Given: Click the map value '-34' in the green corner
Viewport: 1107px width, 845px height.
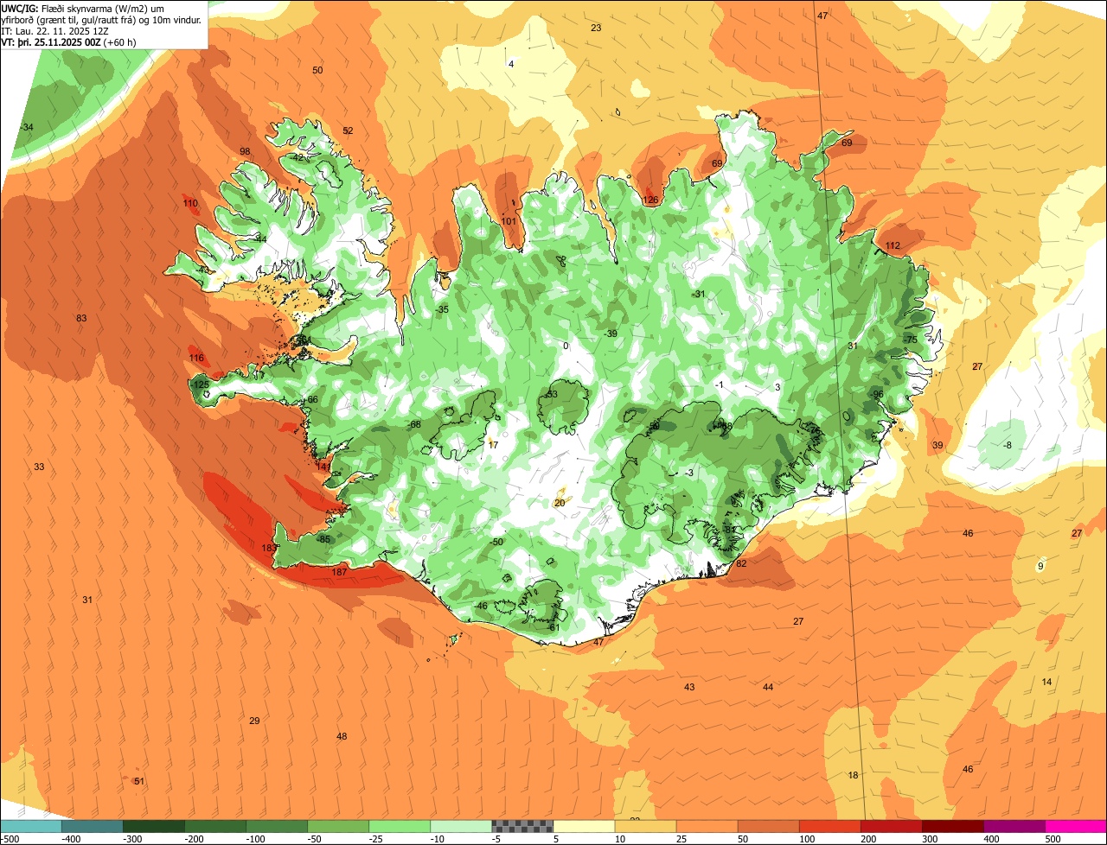Looking at the screenshot, I should point(27,128).
